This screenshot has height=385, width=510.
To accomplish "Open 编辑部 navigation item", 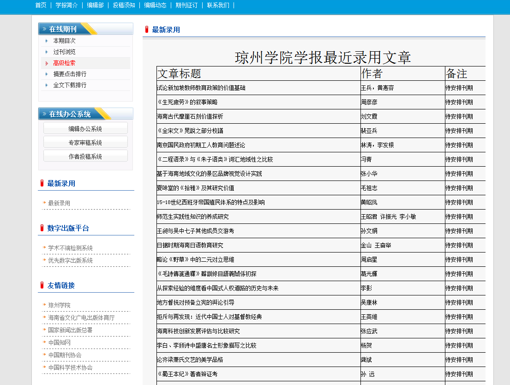I will (x=95, y=5).
